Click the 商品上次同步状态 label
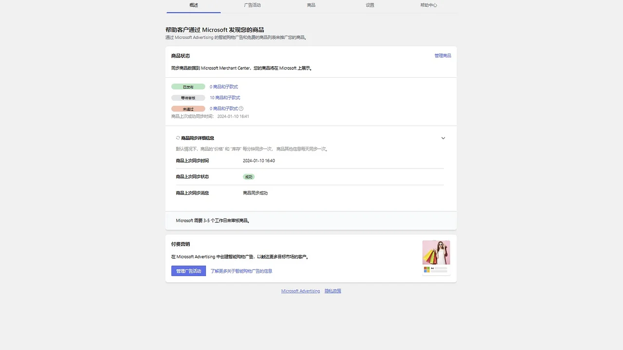The image size is (623, 350). (x=192, y=177)
